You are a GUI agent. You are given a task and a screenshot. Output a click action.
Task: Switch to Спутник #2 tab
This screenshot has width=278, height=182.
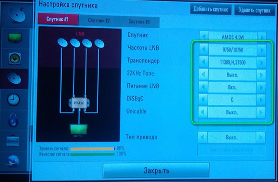point(99,21)
